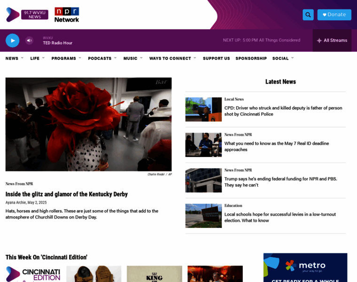Click the metro advertisement banner
The width and height of the screenshot is (357, 282).
(x=305, y=267)
